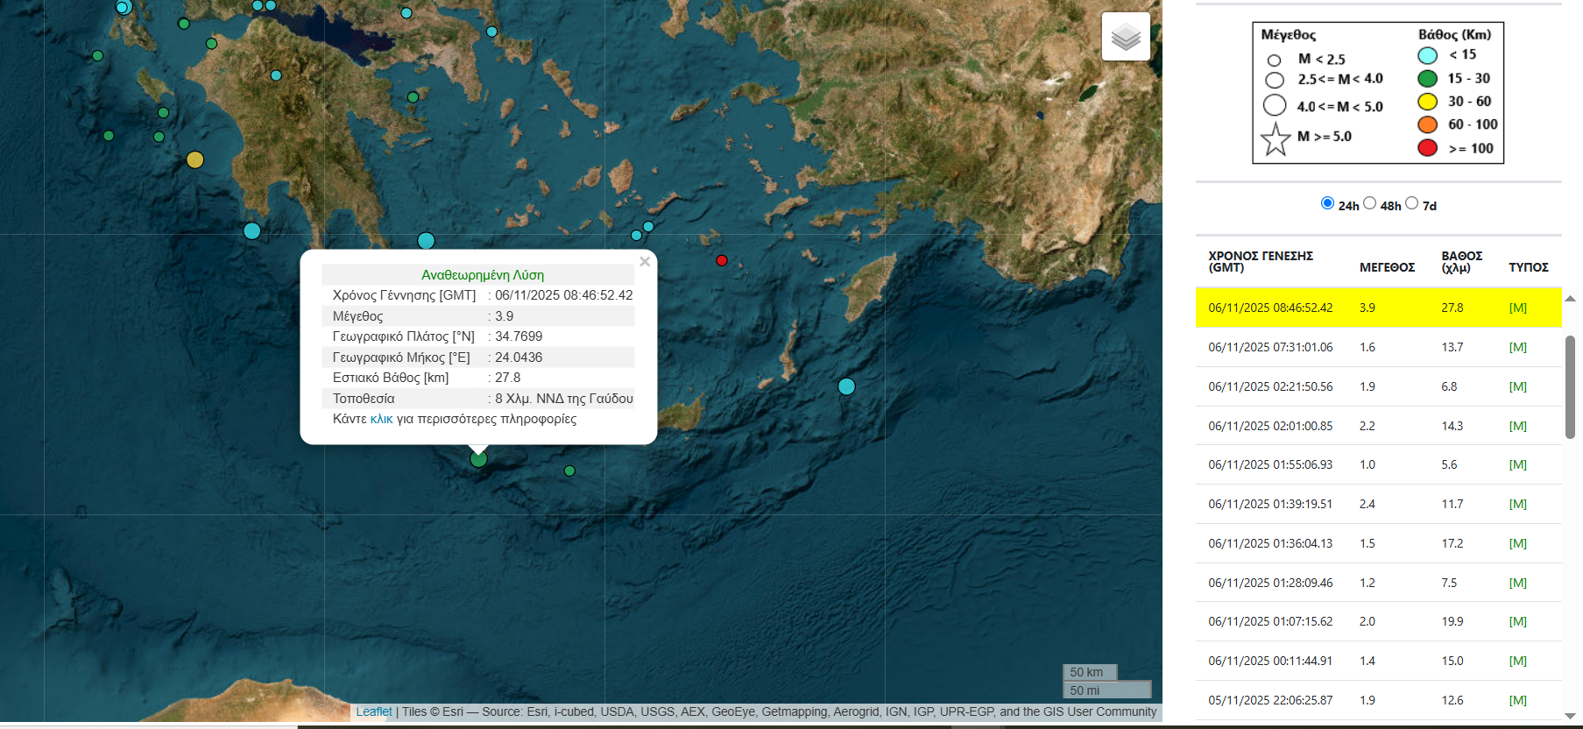Open the Leaflet attribution link
The image size is (1583, 729).
click(x=374, y=711)
